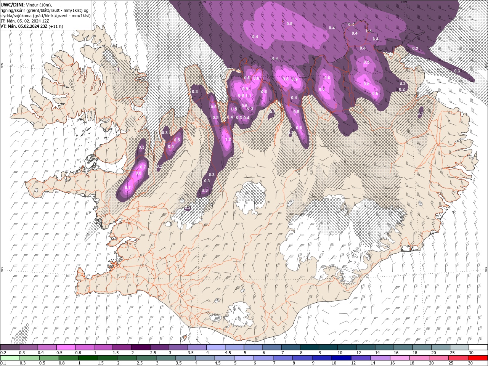Image resolution: width=488 pixels, height=366 pixels.
Task: Click the 1.1 snowfall value on the map
Action: (248, 96)
